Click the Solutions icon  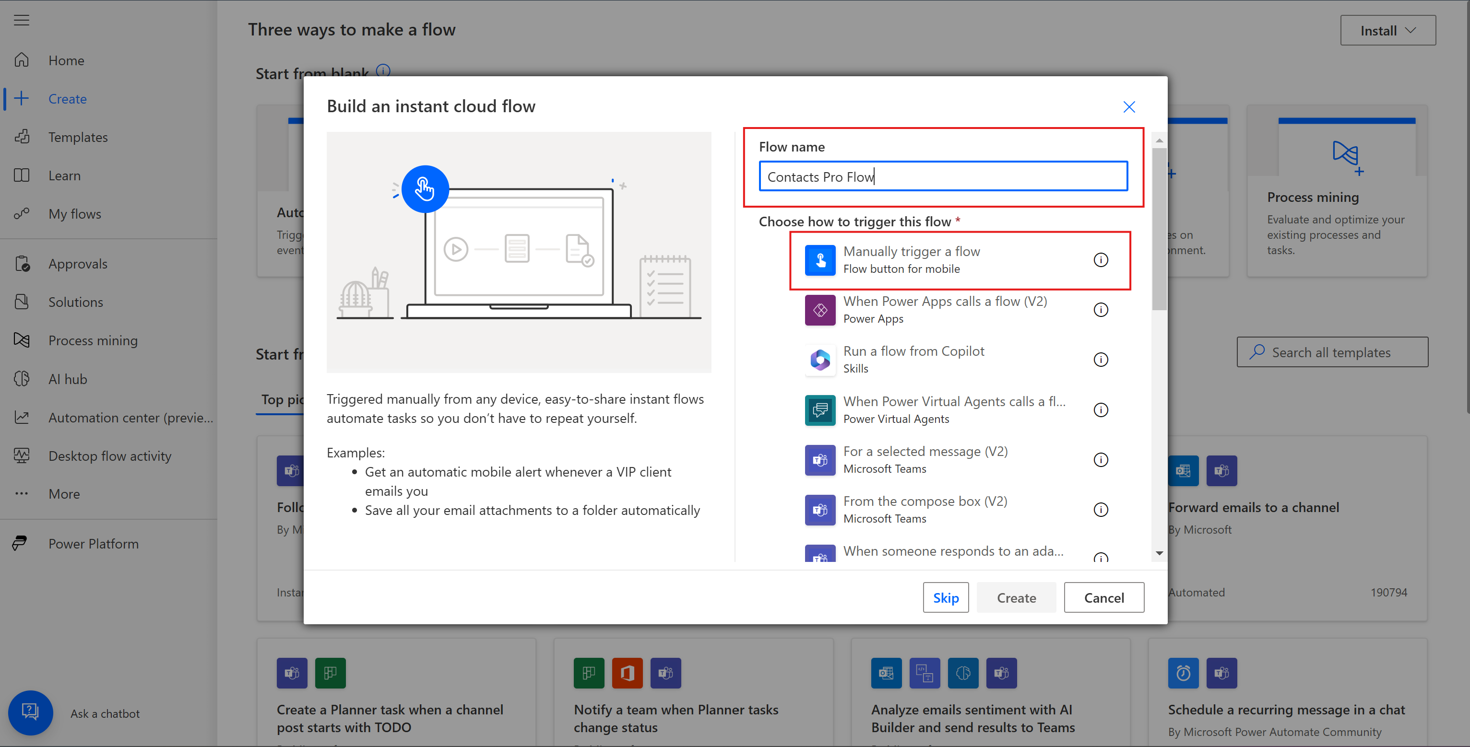(x=22, y=302)
